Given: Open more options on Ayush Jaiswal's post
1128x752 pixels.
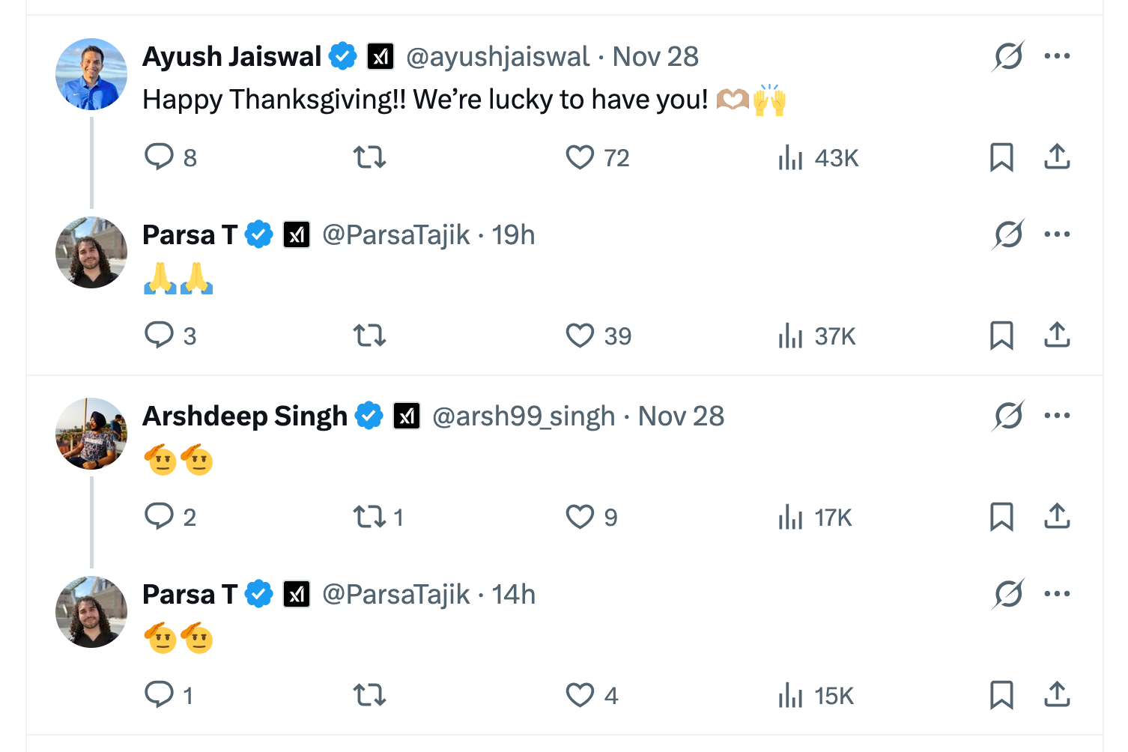Looking at the screenshot, I should (1057, 56).
